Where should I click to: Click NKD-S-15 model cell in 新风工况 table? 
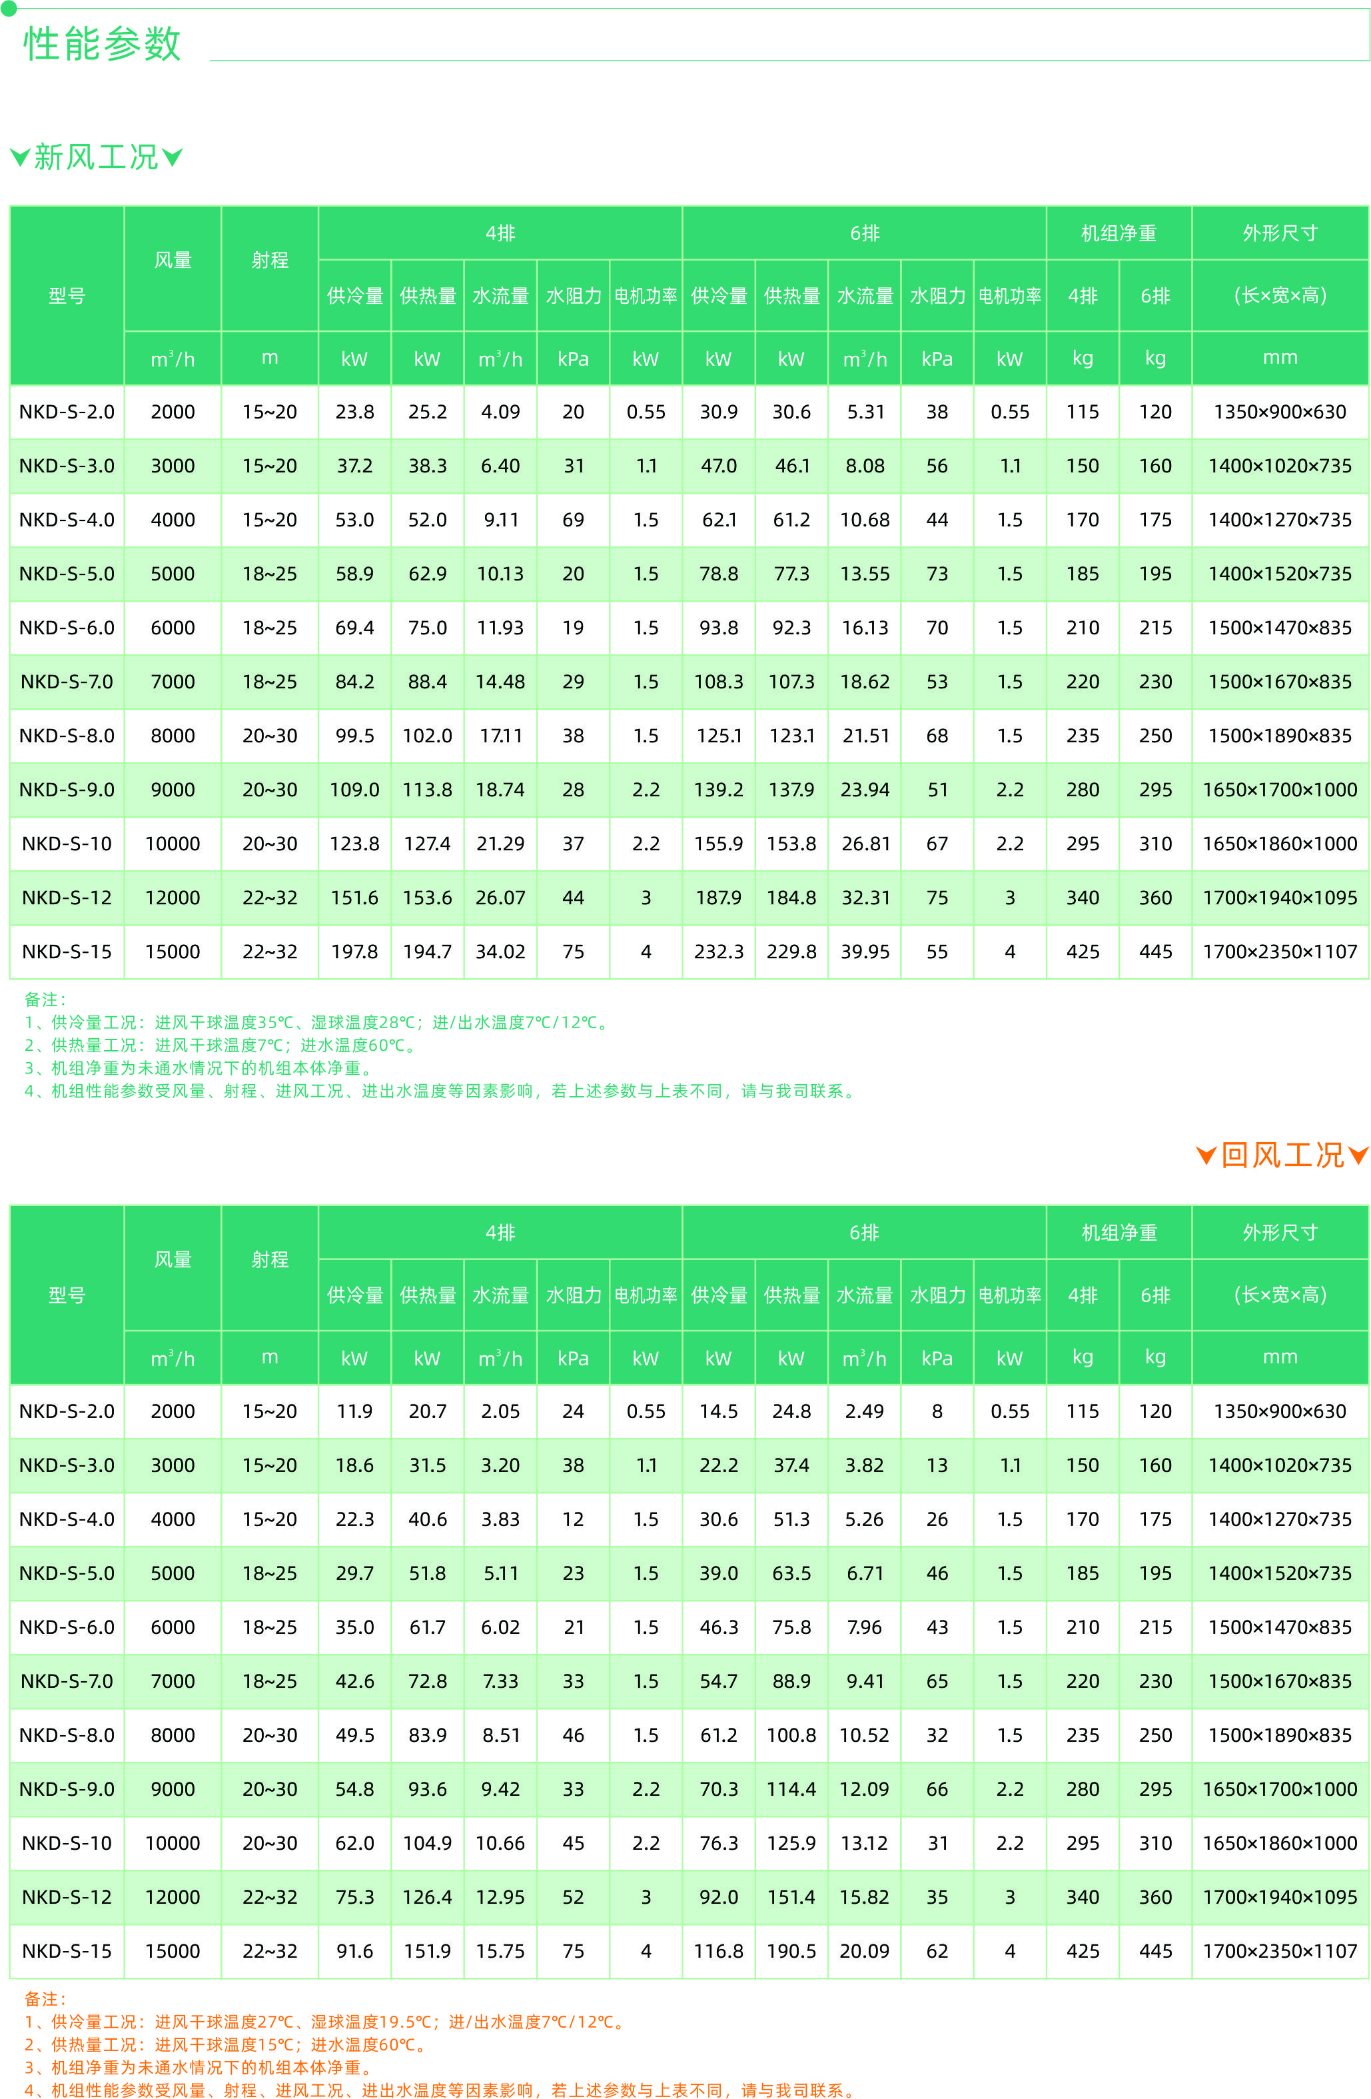click(x=67, y=952)
